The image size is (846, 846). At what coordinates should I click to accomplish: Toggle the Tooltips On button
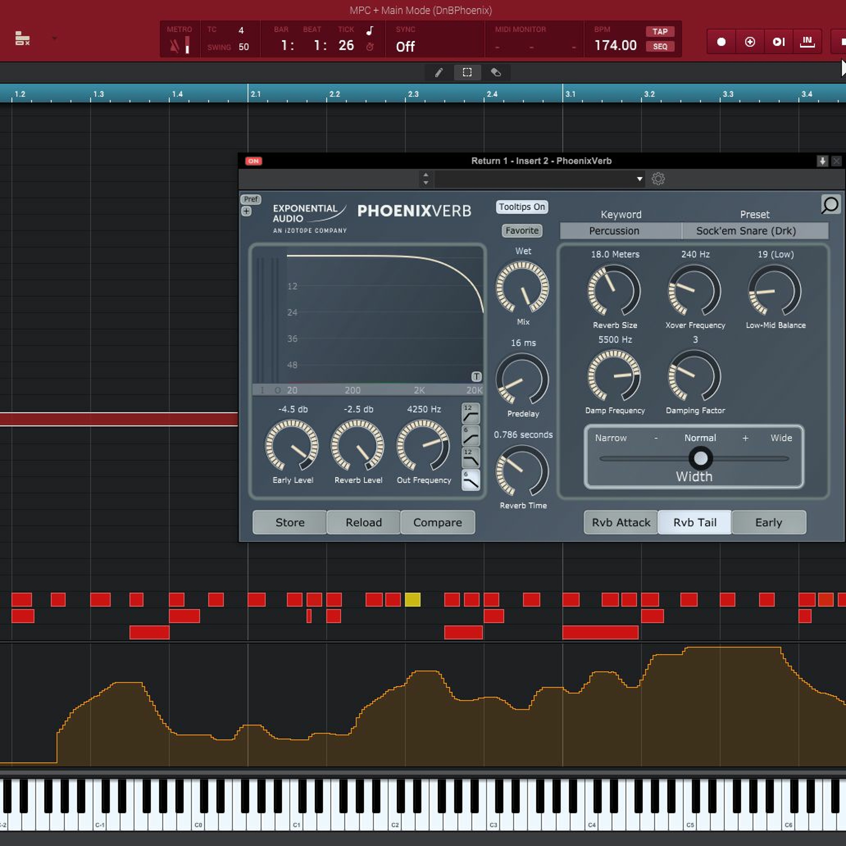coord(522,207)
